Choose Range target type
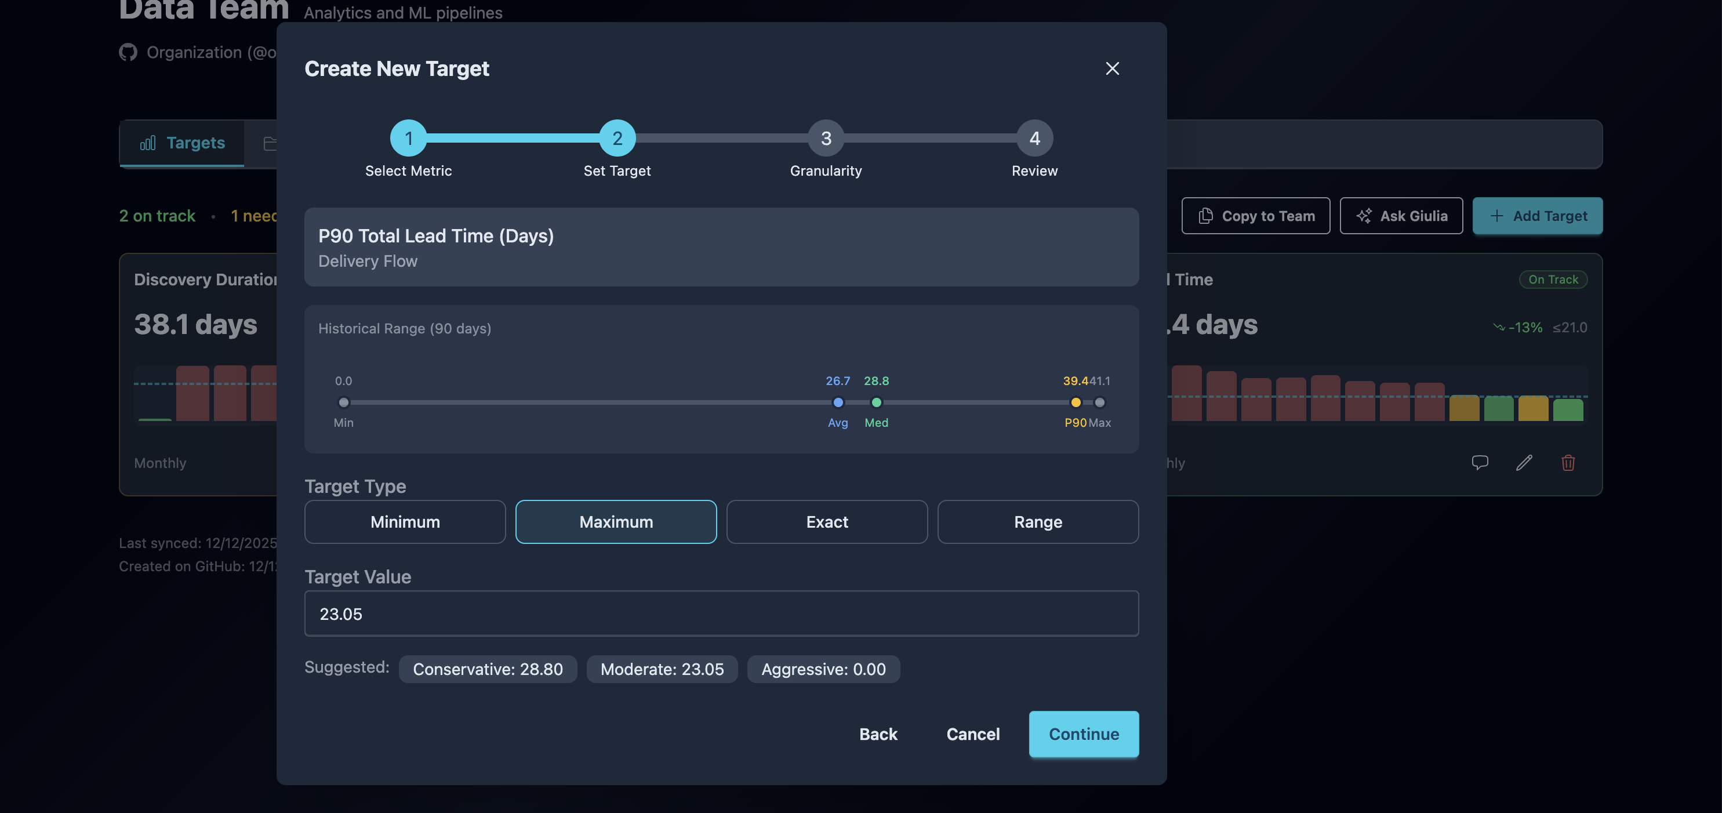Image resolution: width=1722 pixels, height=813 pixels. pyautogui.click(x=1037, y=521)
